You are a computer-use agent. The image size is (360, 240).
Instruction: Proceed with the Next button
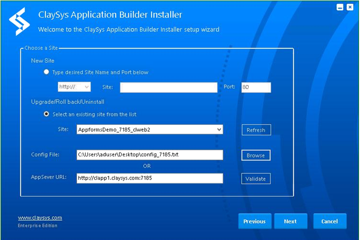tap(291, 221)
